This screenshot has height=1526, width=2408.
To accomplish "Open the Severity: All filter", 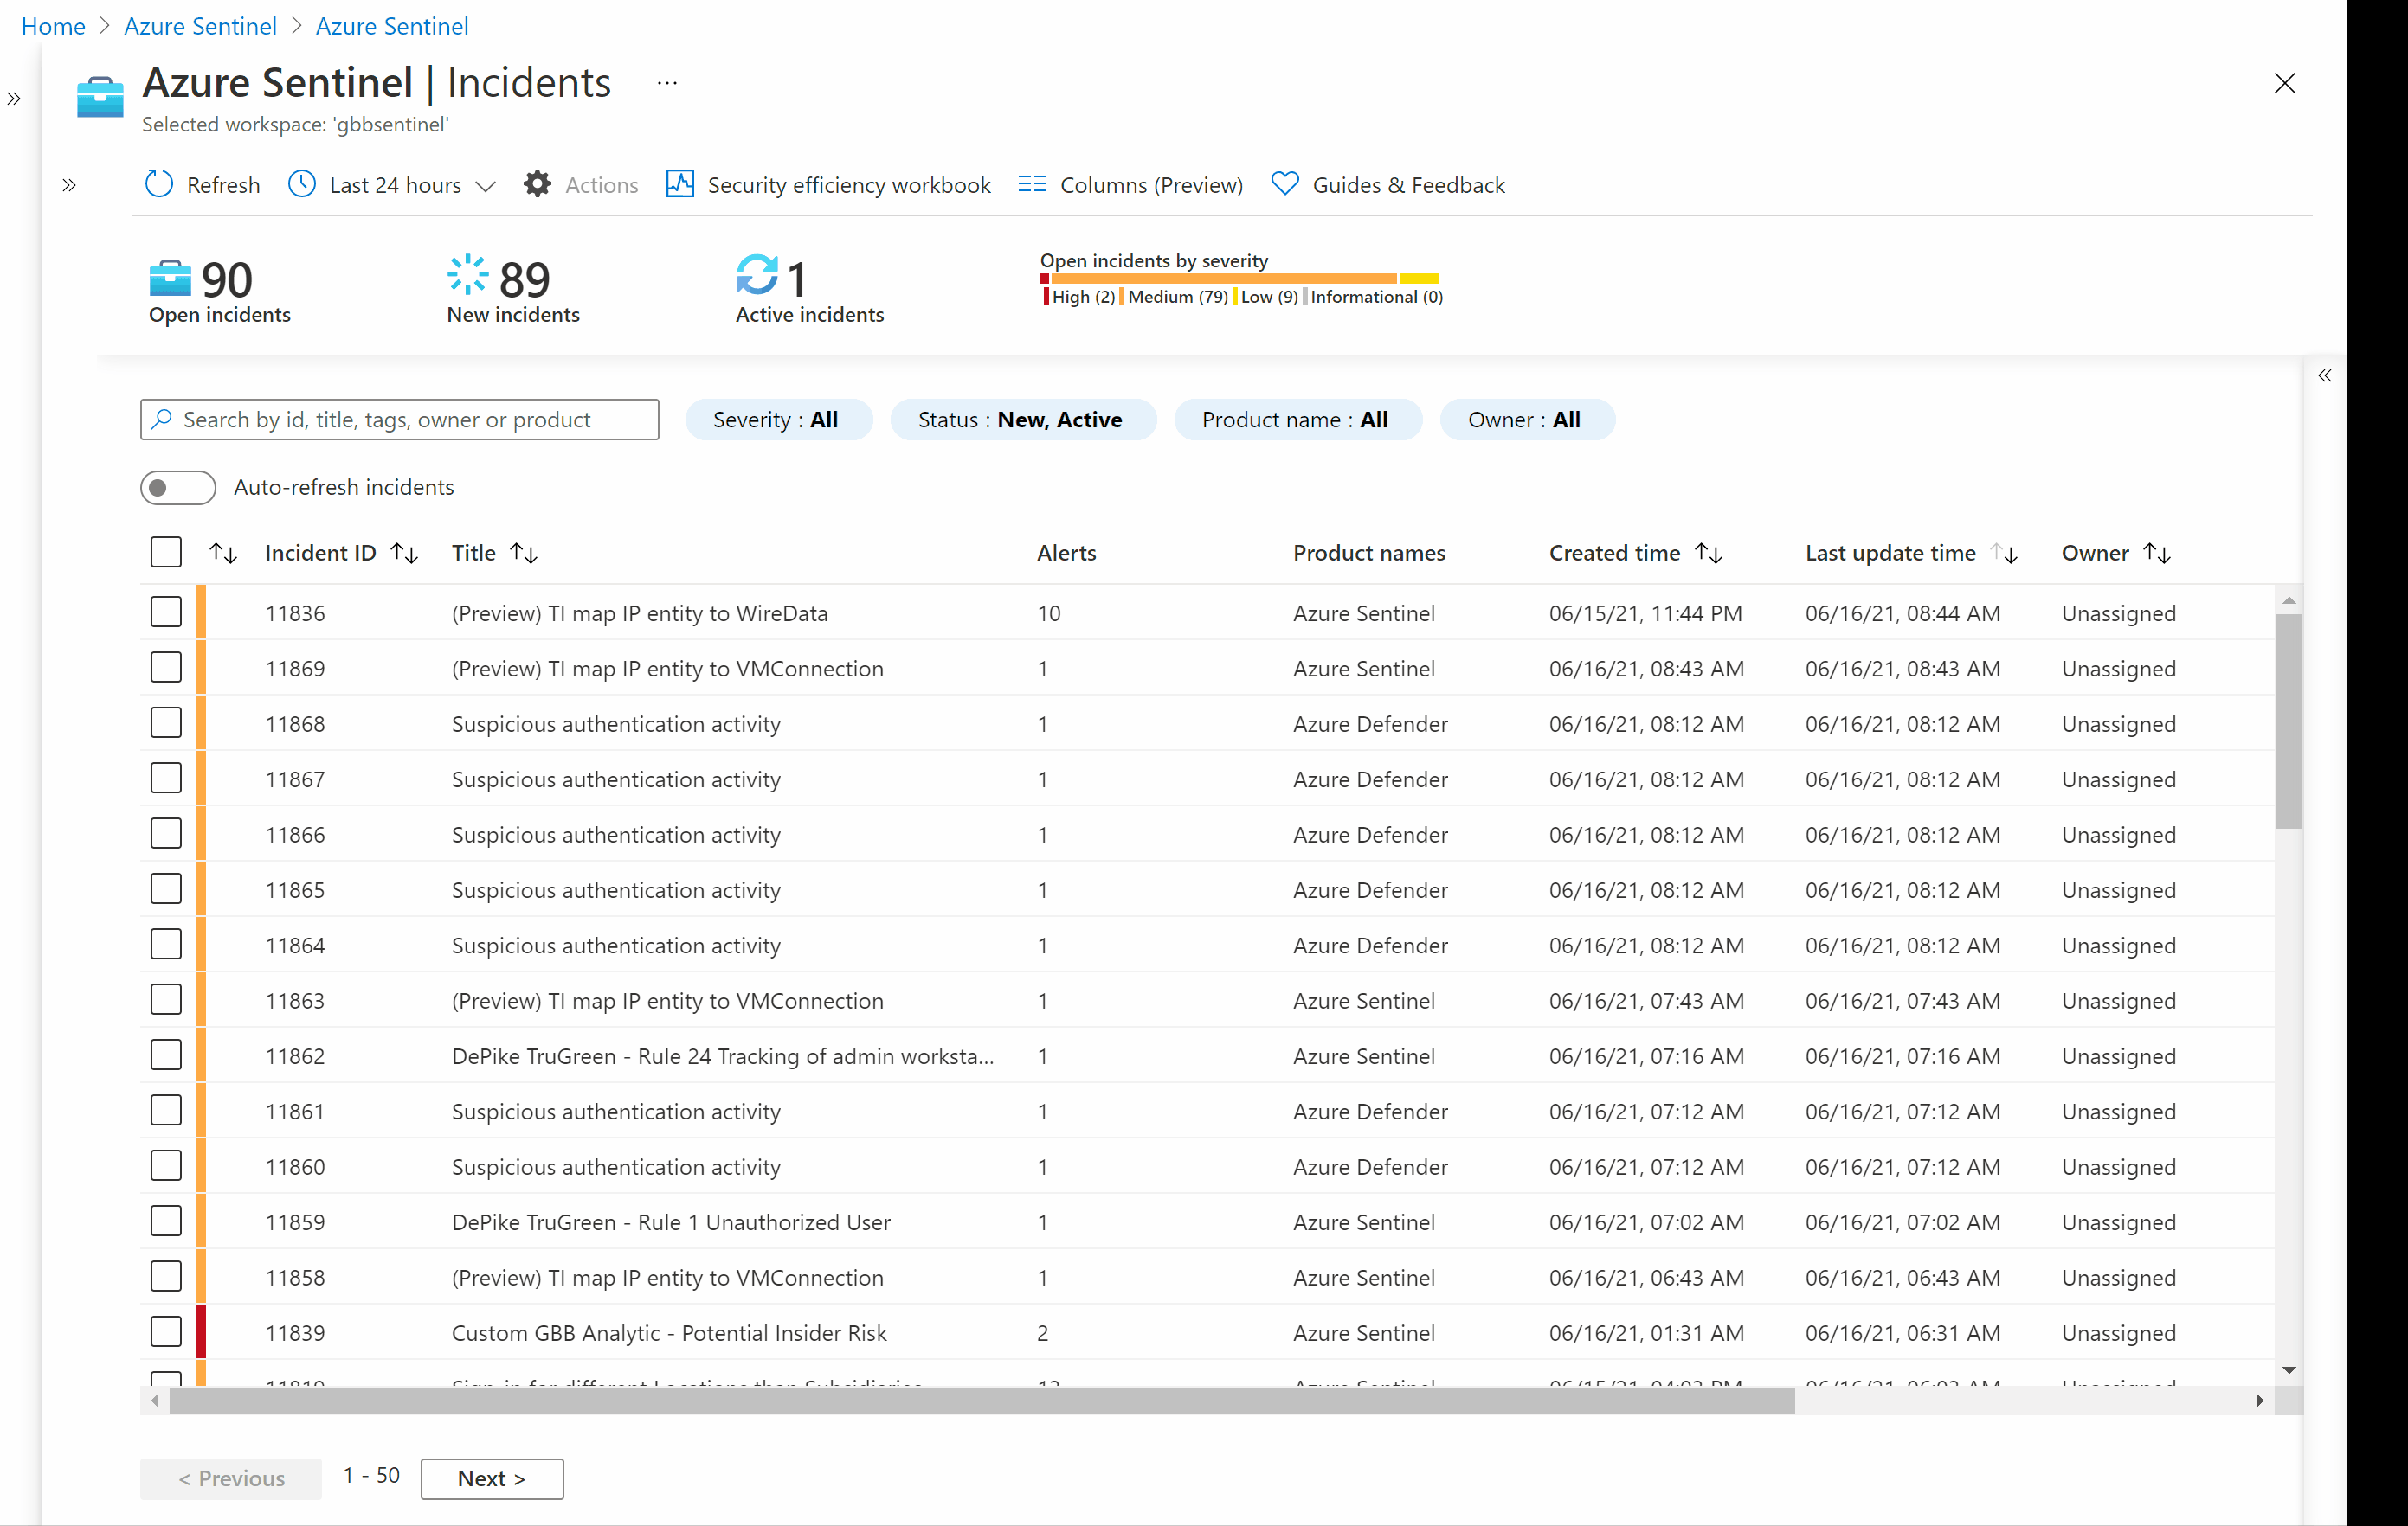I will point(778,419).
